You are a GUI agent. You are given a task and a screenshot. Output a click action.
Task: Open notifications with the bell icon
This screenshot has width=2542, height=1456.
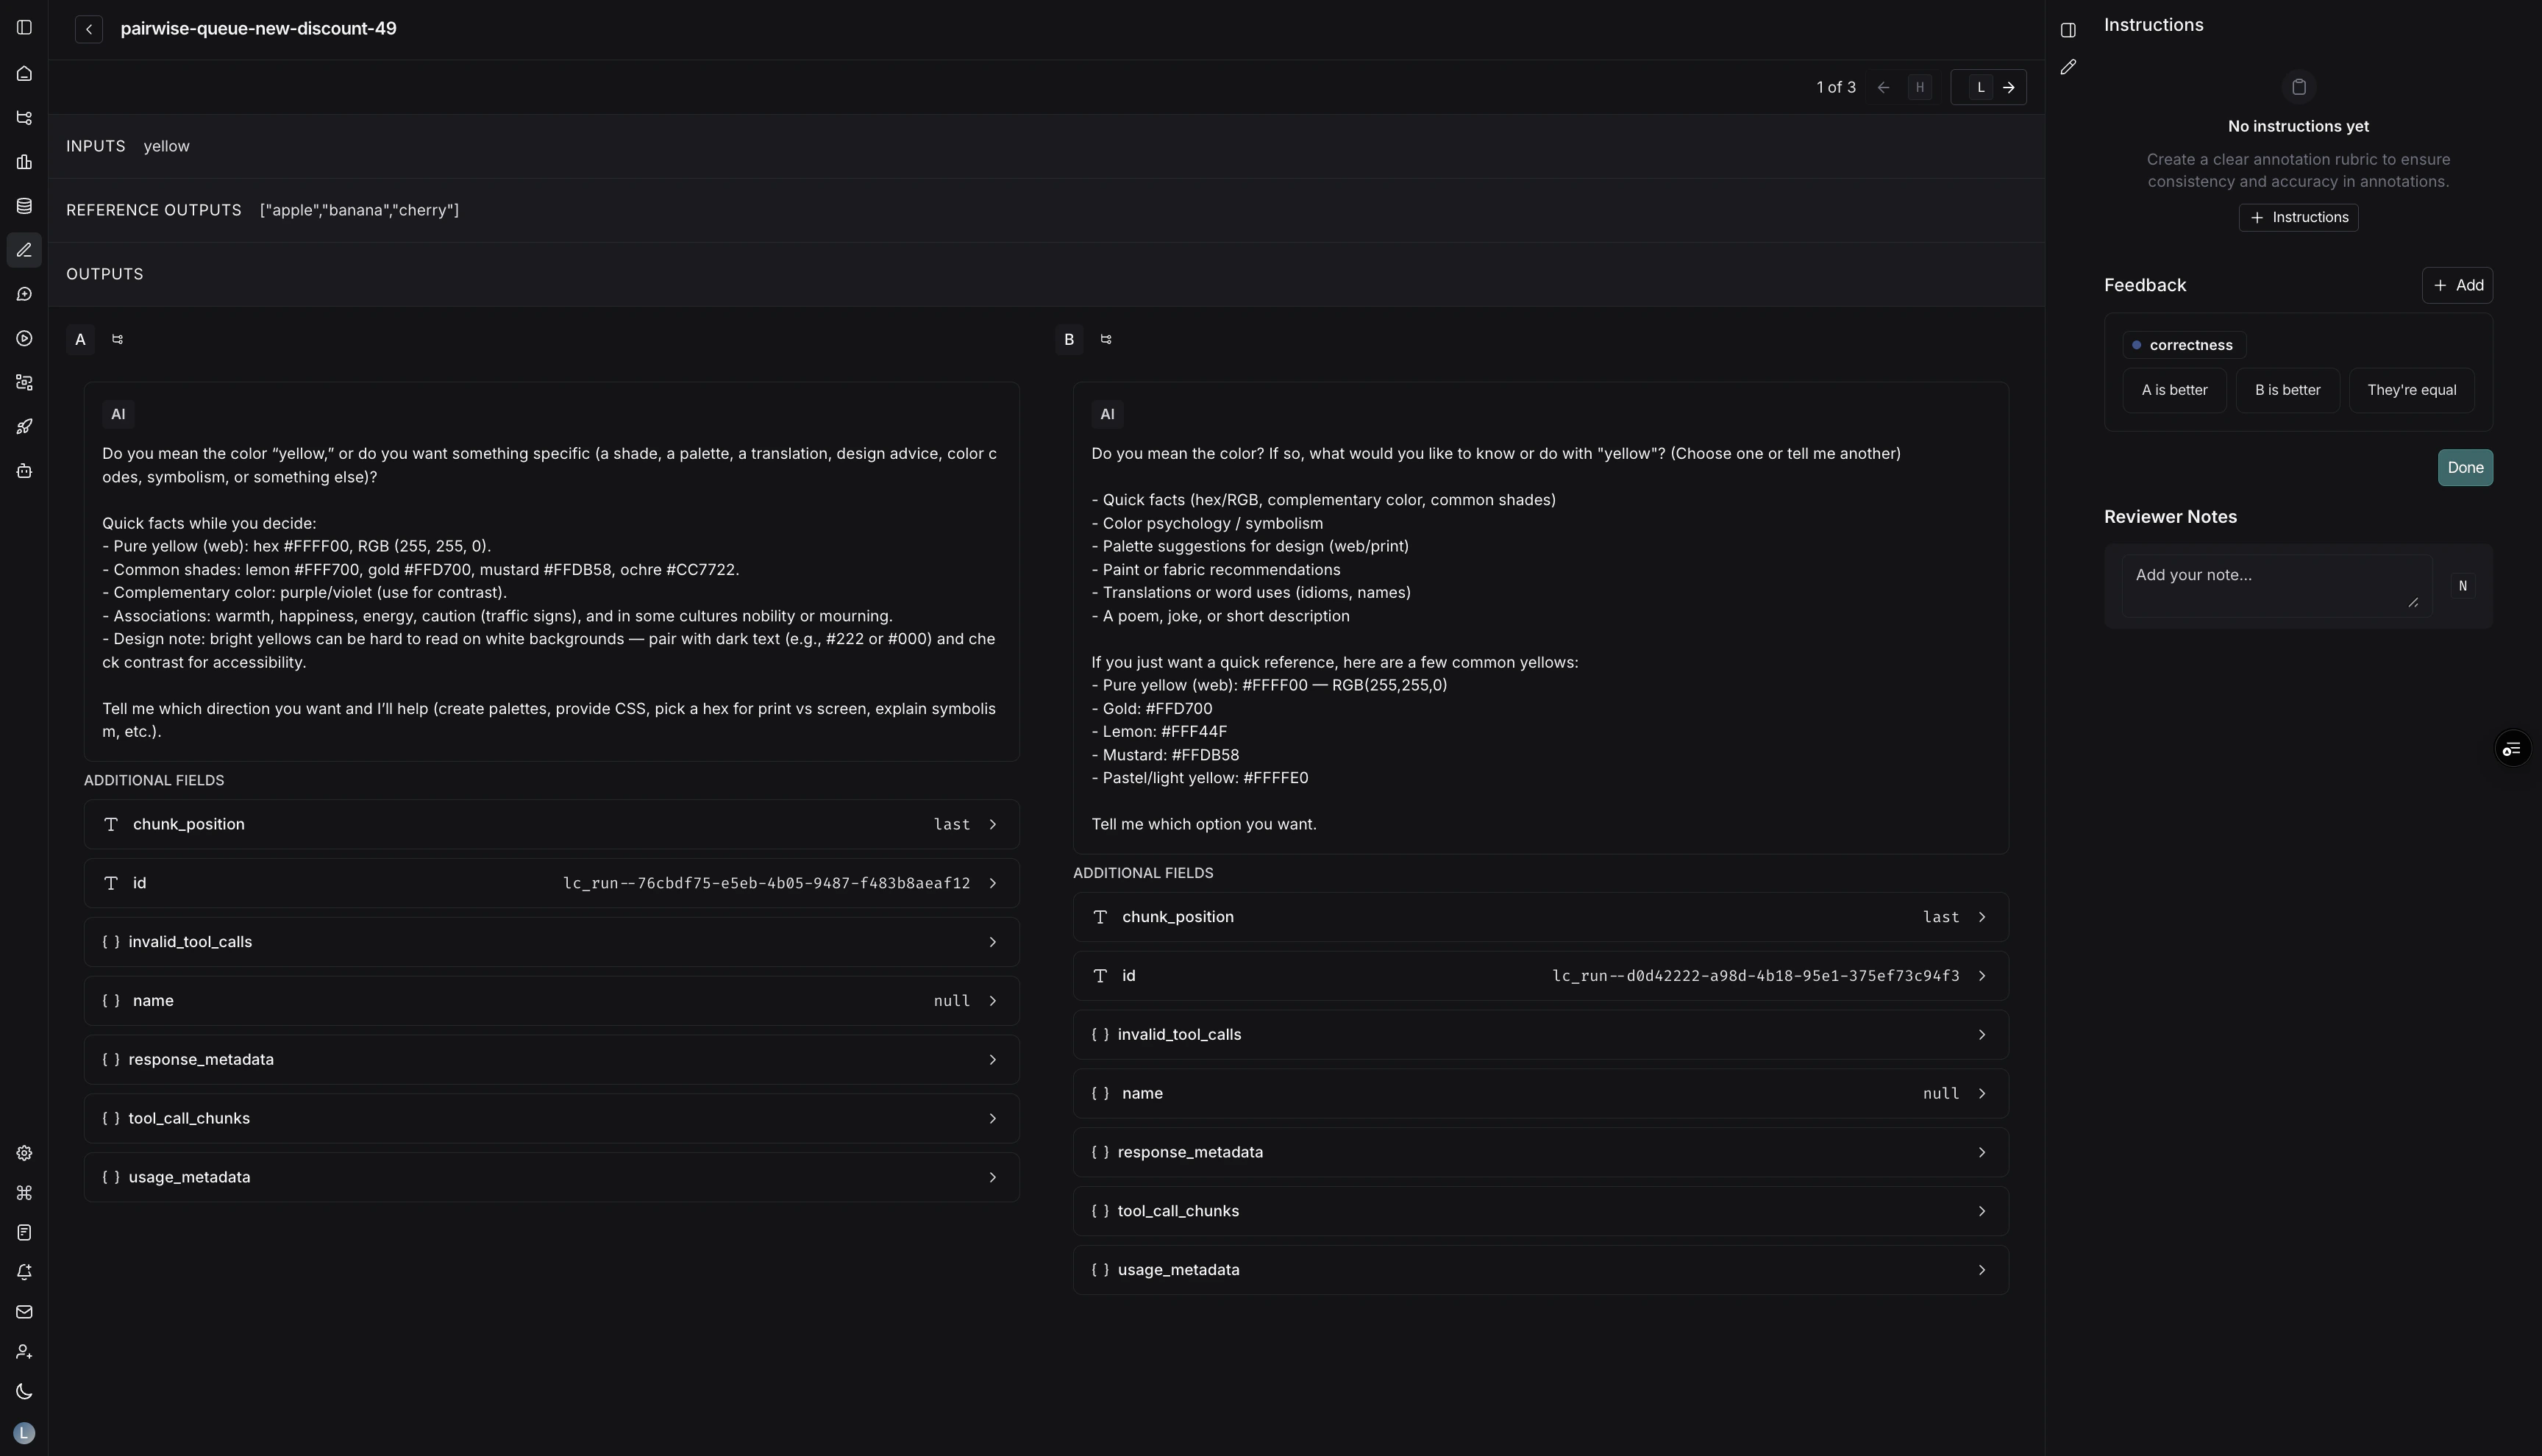(x=24, y=1271)
